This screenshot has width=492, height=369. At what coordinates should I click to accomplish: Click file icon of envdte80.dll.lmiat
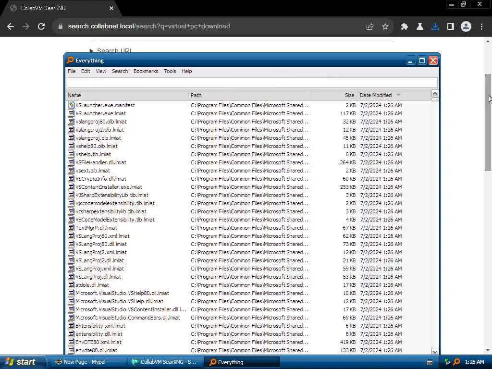[71, 350]
